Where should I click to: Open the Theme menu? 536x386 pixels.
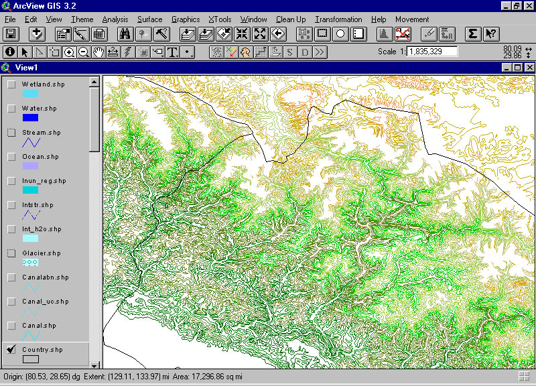click(x=82, y=19)
